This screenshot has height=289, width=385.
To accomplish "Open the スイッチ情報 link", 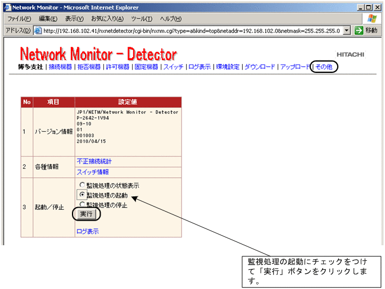I will pos(93,172).
